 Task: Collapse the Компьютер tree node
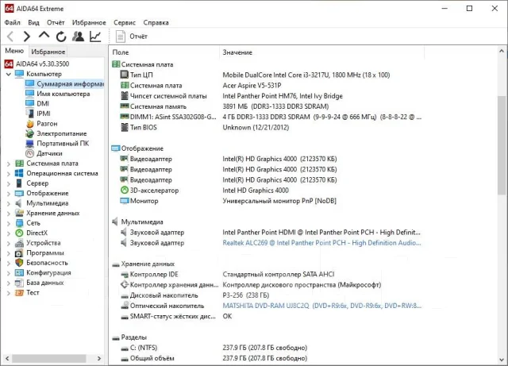9,75
